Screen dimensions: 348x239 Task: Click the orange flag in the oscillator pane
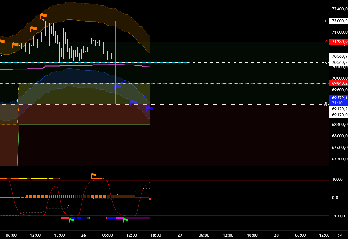click(x=93, y=175)
